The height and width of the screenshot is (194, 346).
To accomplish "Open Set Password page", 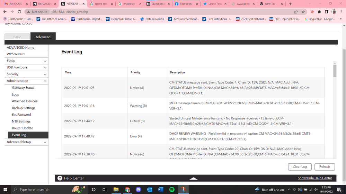I will pos(21,115).
